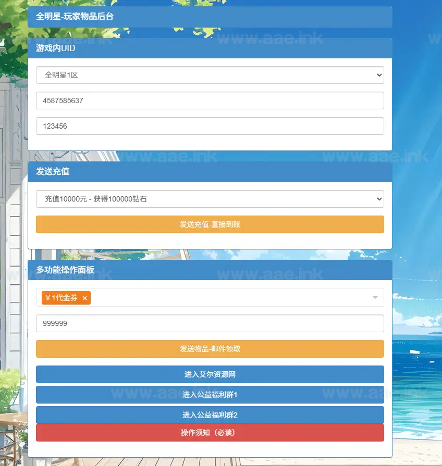Go to 进入公益福利群1
The image size is (442, 466).
[210, 395]
